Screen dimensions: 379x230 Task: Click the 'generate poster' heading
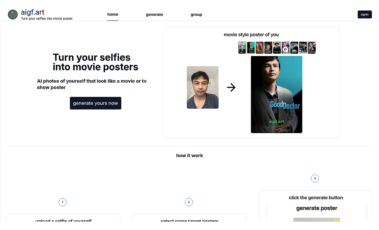317,208
